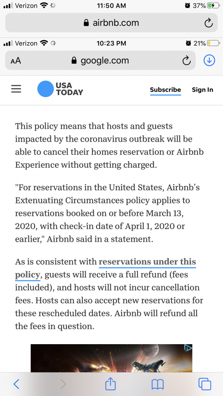Reload the airbnb.com page
The image size is (223, 396).
pyautogui.click(x=208, y=23)
